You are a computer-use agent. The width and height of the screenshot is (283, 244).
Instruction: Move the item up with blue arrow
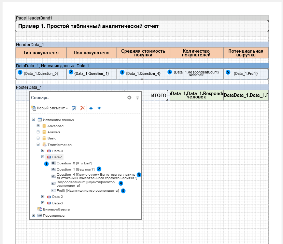[91, 108]
